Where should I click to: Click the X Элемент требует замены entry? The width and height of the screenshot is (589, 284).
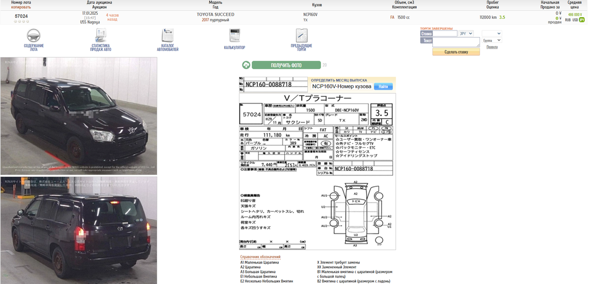(339, 262)
